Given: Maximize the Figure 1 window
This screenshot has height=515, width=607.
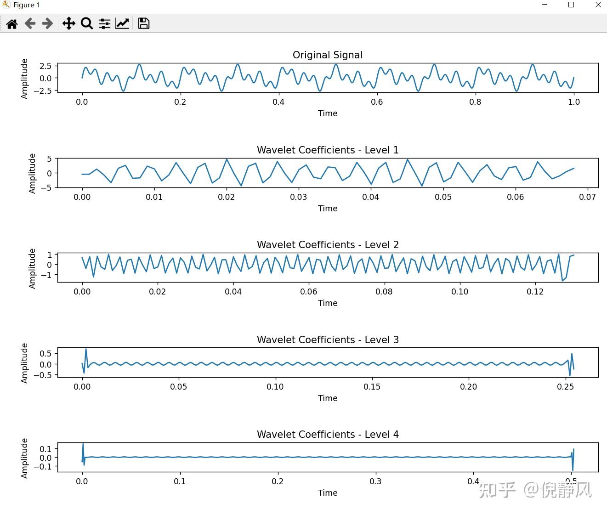Looking at the screenshot, I should (571, 5).
